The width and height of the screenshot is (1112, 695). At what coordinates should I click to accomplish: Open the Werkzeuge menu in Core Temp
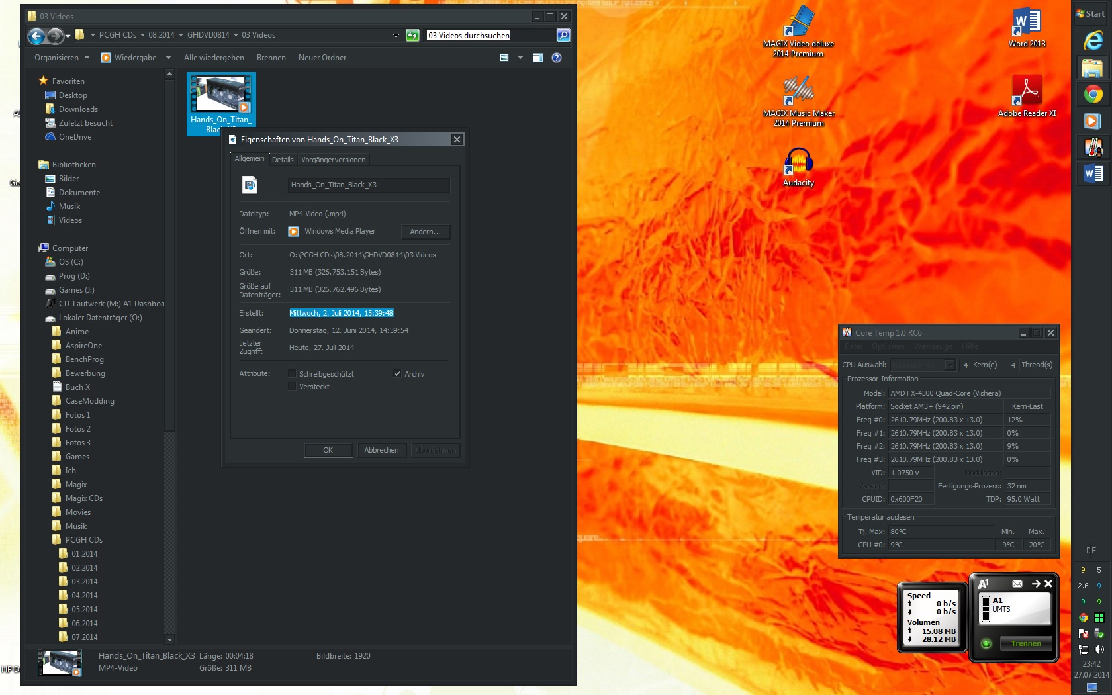pos(933,346)
